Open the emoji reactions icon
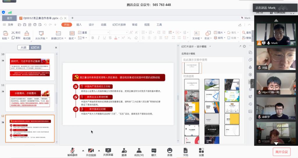298x158 pixels. click(x=170, y=150)
